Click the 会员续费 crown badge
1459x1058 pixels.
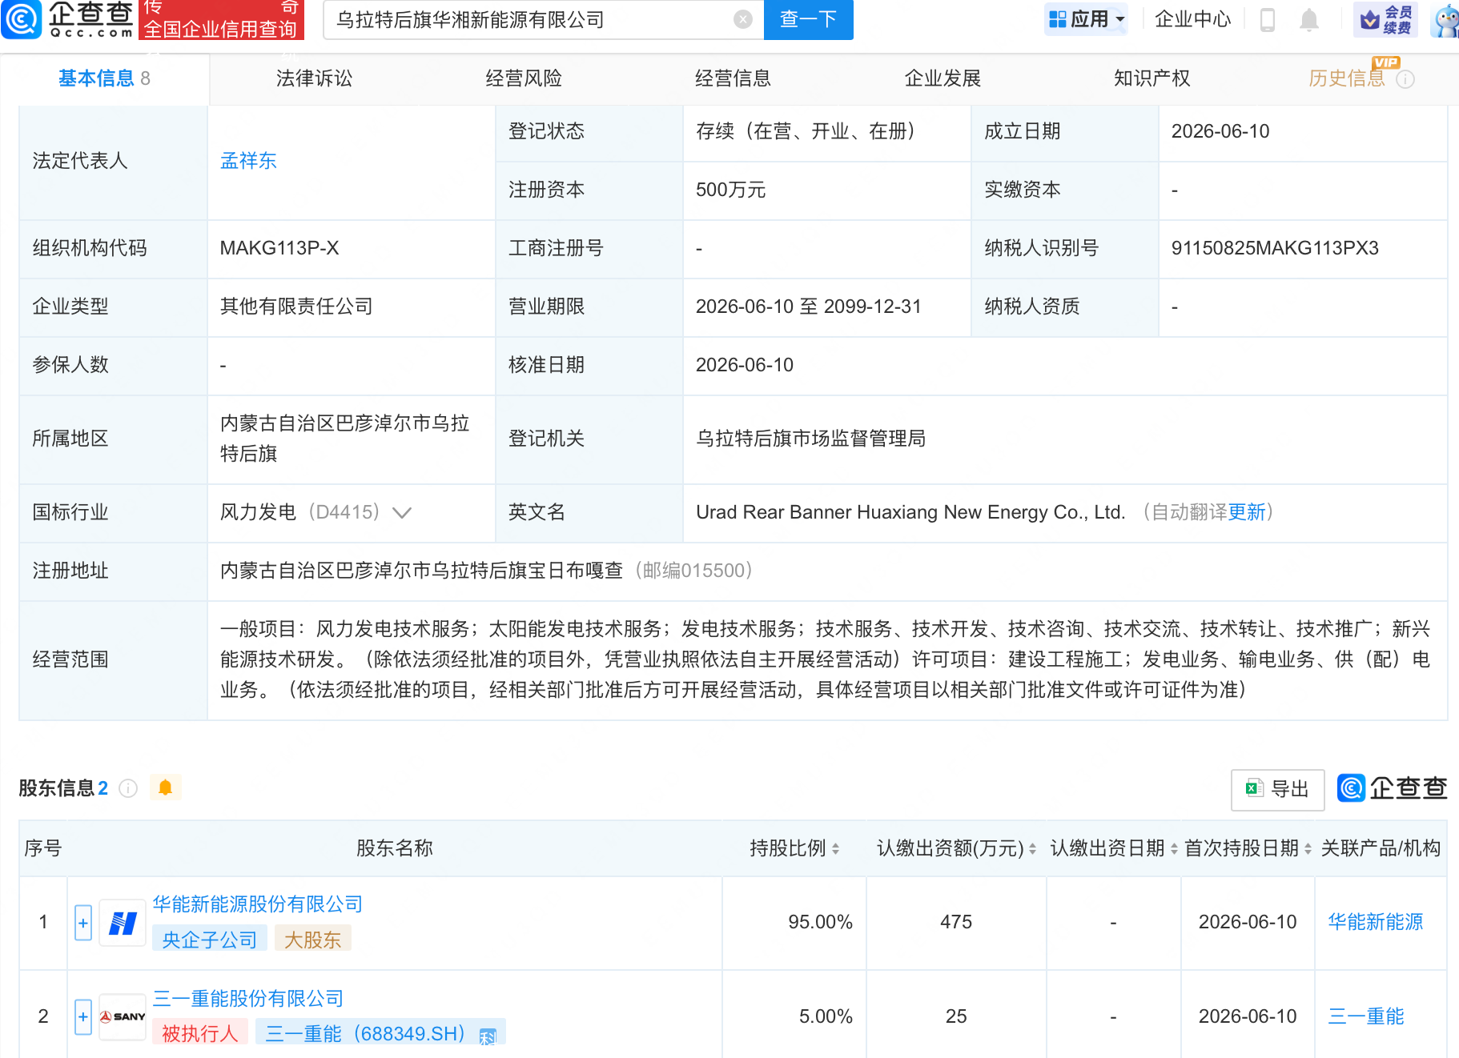click(x=1385, y=19)
